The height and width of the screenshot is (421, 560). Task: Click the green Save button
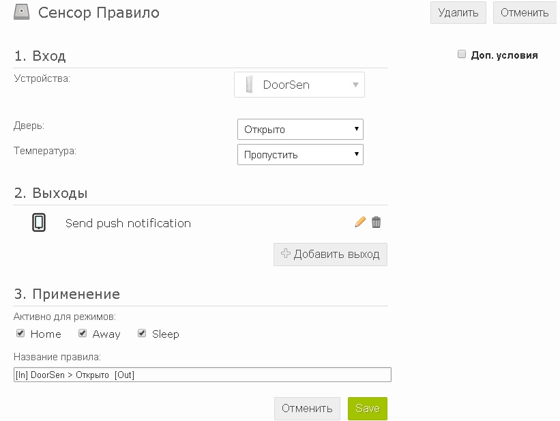pos(368,409)
